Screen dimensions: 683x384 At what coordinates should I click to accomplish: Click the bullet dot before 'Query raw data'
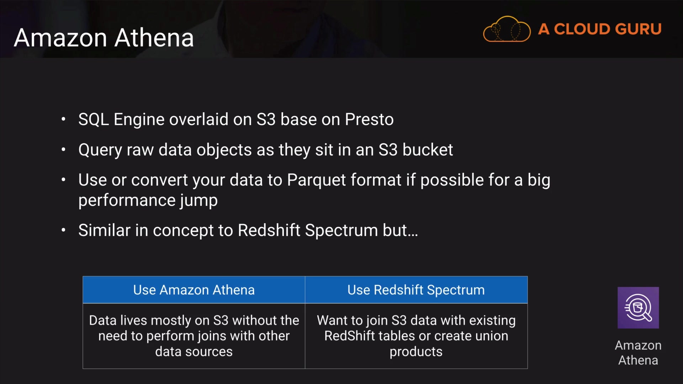63,150
